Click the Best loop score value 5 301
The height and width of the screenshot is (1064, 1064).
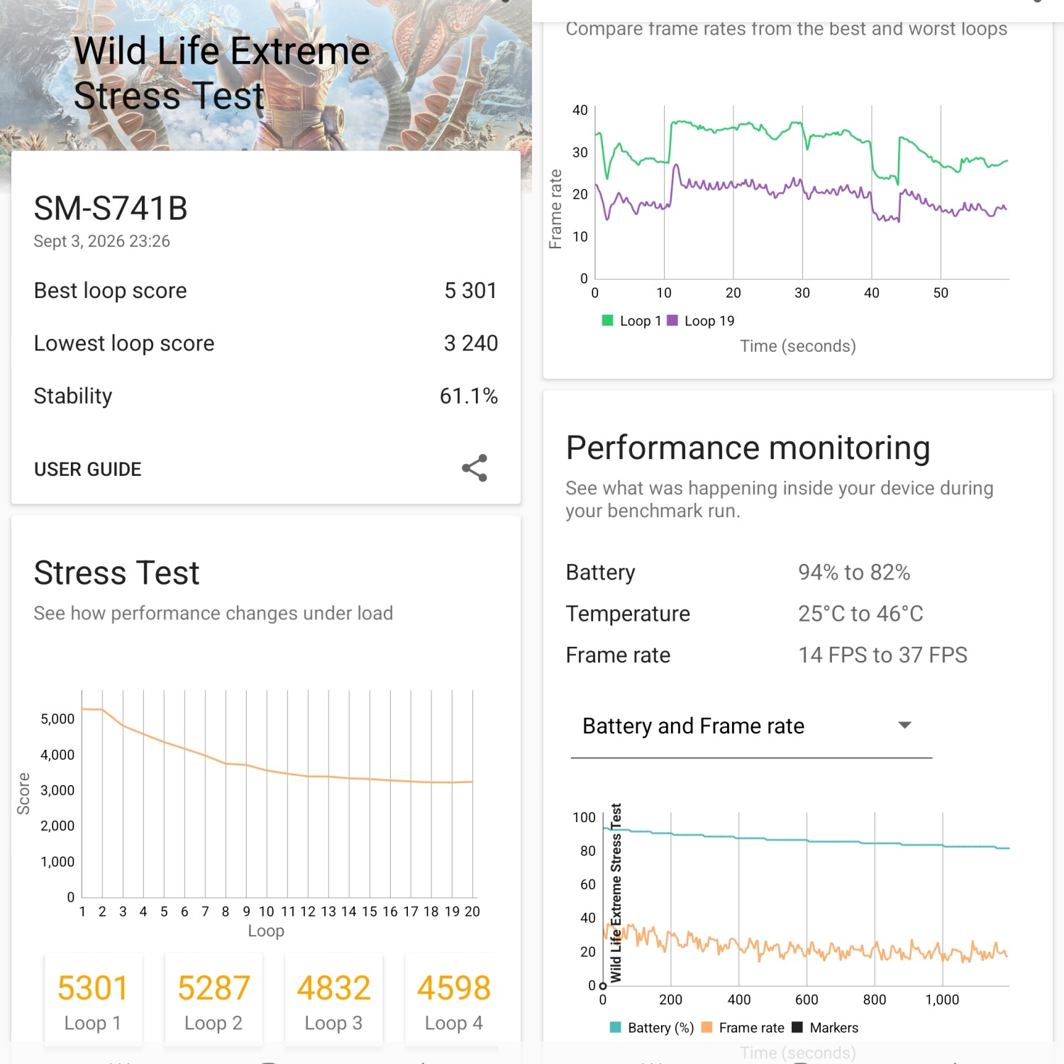pos(470,291)
